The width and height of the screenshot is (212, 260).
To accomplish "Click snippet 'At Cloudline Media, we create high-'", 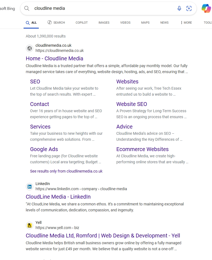I will [x=152, y=159].
